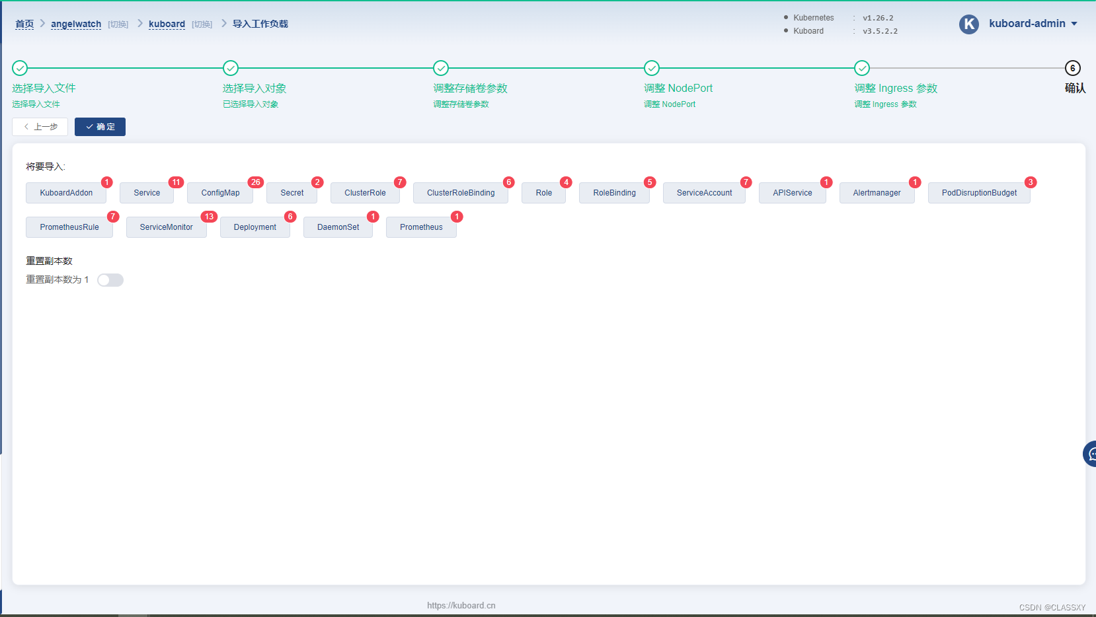The image size is (1096, 617).
Task: Click the step 6 circle for 确认
Action: (x=1073, y=68)
